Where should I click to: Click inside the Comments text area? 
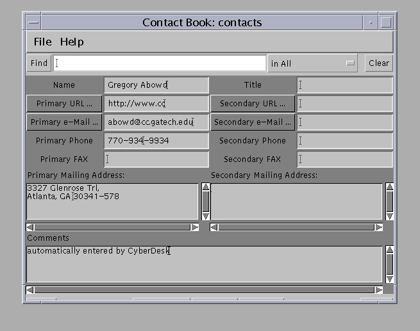[204, 264]
